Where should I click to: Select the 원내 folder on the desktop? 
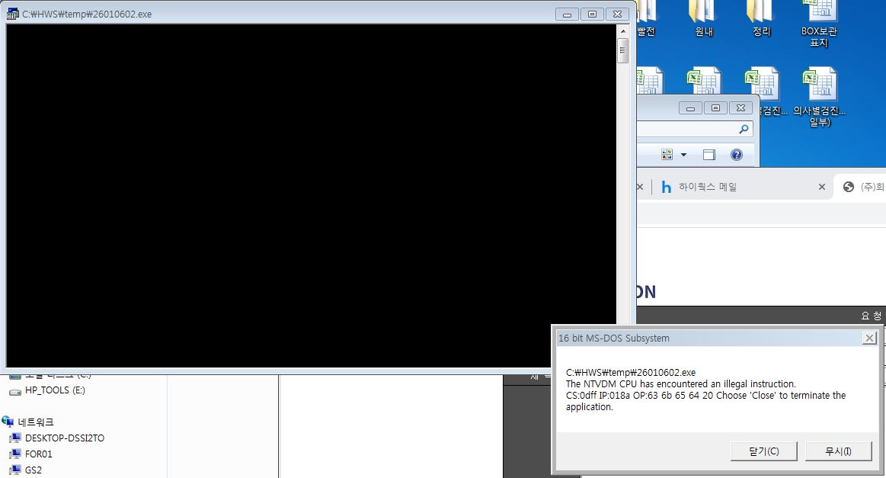tap(703, 18)
